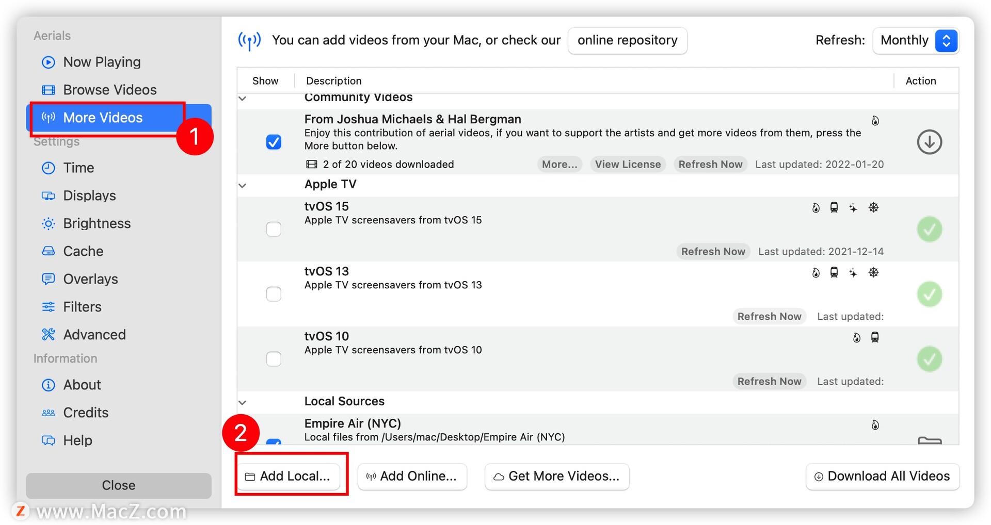991x525 pixels.
Task: Click the green checkmark for tvOS 13
Action: click(930, 294)
